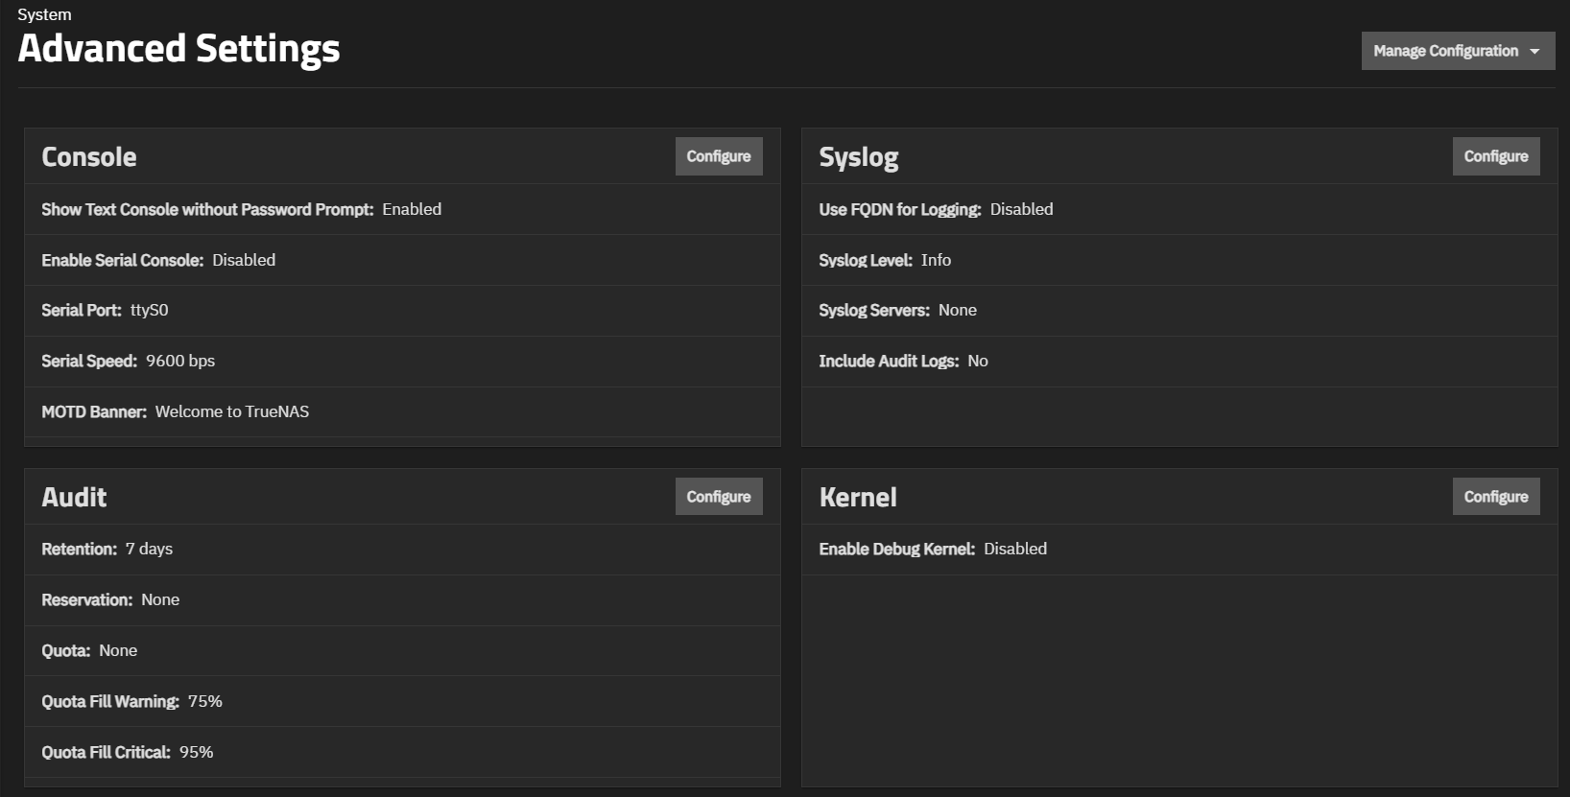Viewport: 1570px width, 797px height.
Task: Open Configure for Kernel settings
Action: [x=1495, y=497]
